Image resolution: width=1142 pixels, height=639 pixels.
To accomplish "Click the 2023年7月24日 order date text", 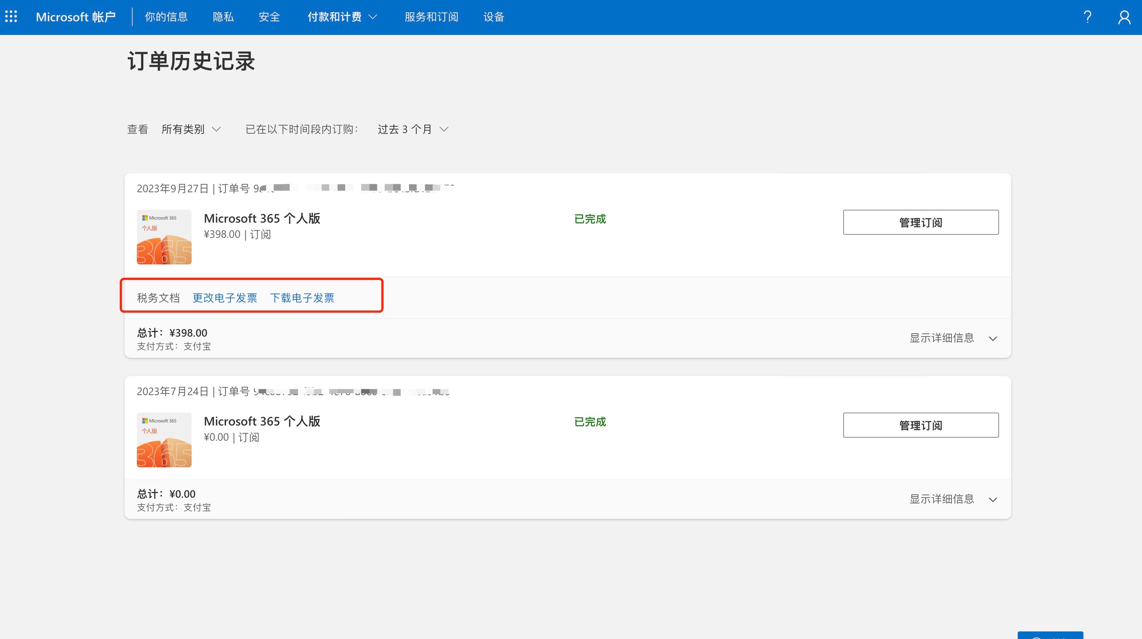I will [173, 391].
